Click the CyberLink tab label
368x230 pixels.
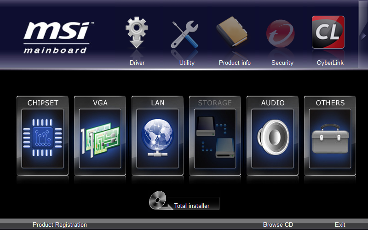[330, 63]
